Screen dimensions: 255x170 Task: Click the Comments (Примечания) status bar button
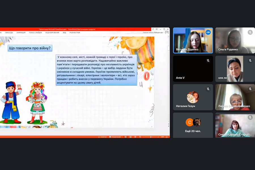(x=116, y=137)
